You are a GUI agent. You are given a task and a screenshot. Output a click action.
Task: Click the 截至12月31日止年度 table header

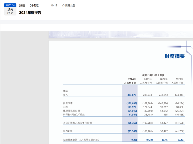(x=153, y=75)
